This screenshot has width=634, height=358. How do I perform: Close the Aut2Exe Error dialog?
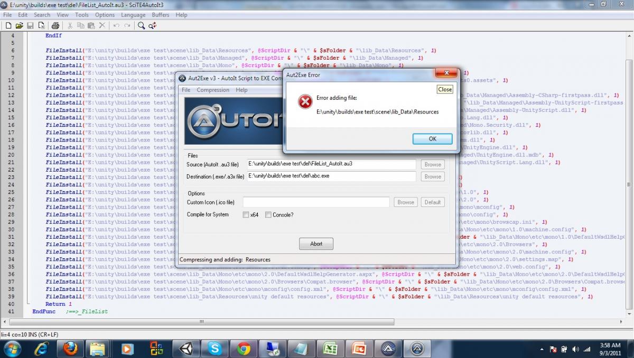tap(447, 73)
